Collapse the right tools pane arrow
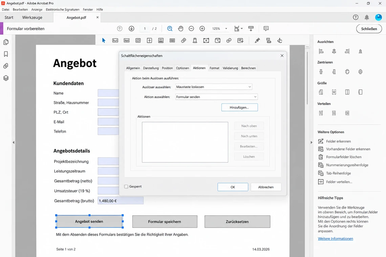The width and height of the screenshot is (386, 257). [x=312, y=142]
